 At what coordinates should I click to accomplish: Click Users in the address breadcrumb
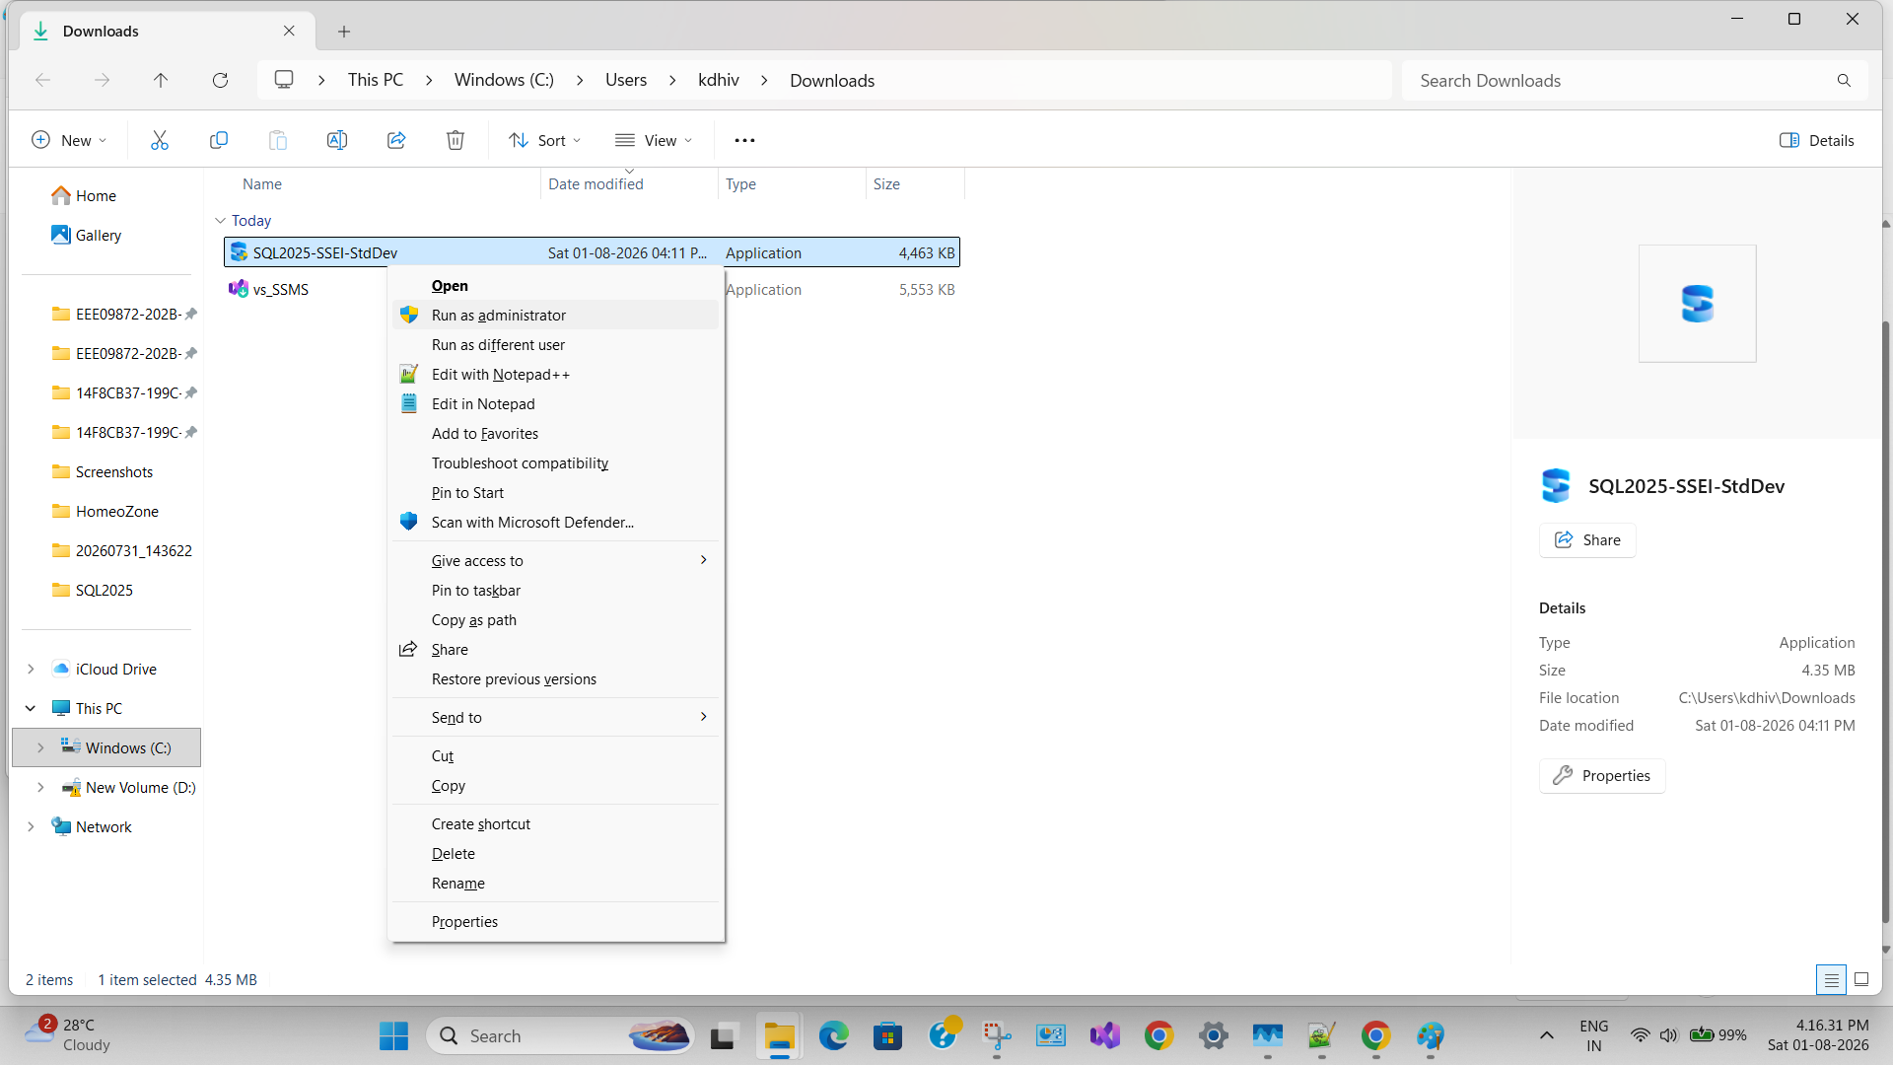pyautogui.click(x=626, y=80)
